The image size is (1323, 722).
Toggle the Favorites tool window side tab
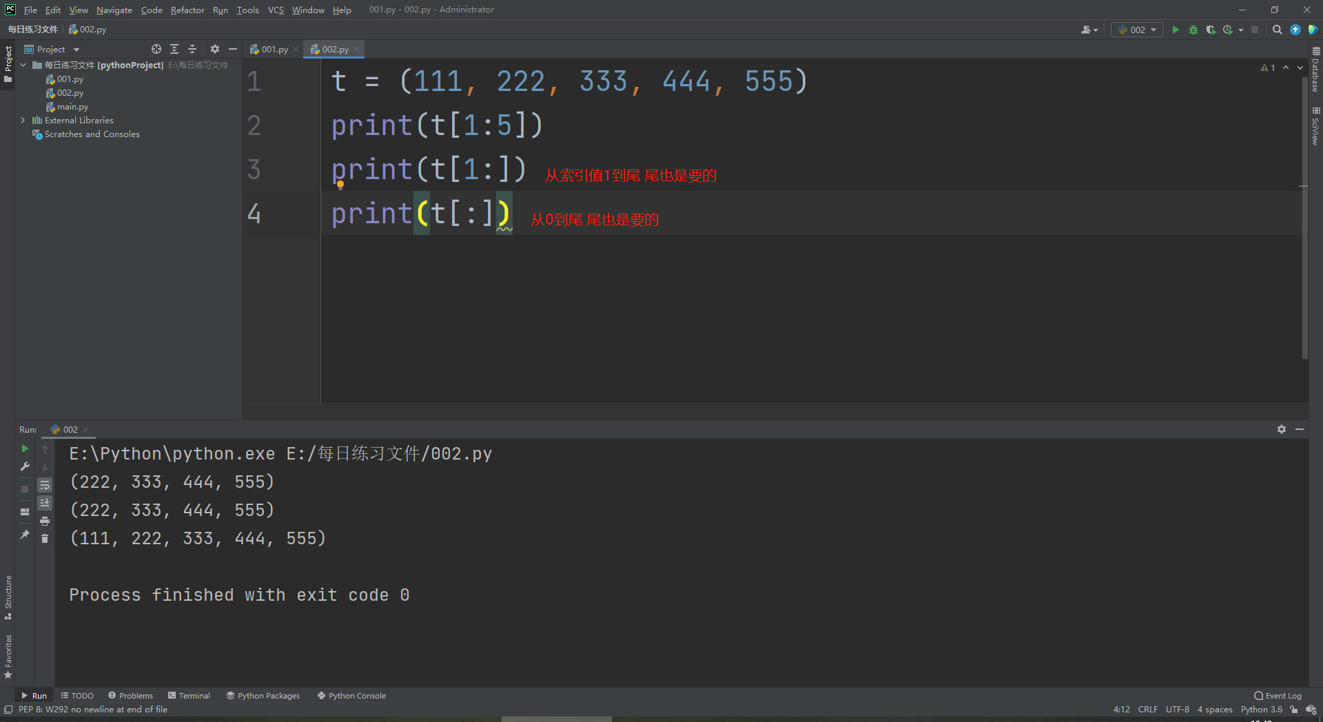tap(8, 657)
